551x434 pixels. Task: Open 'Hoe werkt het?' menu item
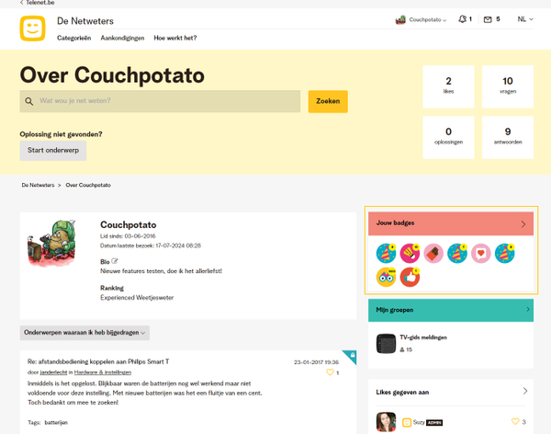[175, 38]
